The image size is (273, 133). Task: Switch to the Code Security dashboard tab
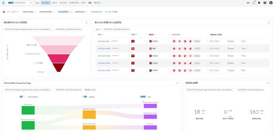point(80,12)
